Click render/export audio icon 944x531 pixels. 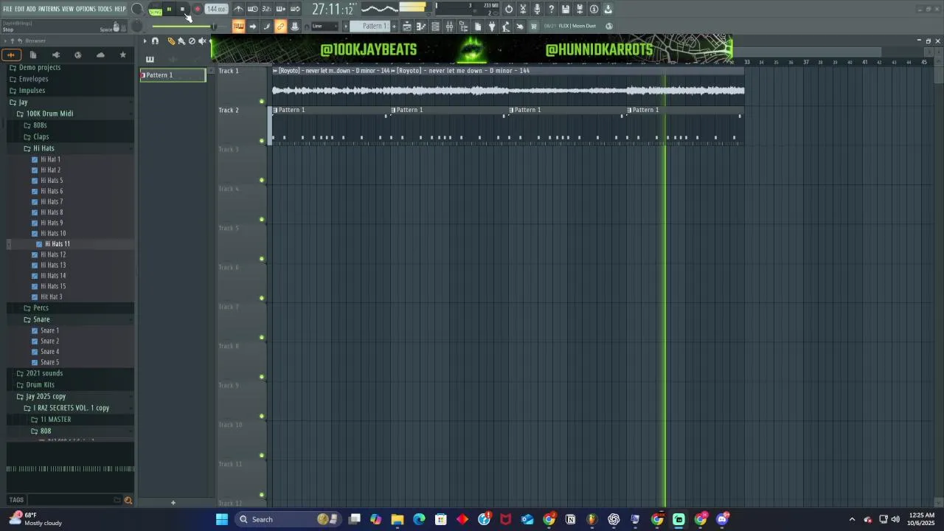pyautogui.click(x=580, y=9)
